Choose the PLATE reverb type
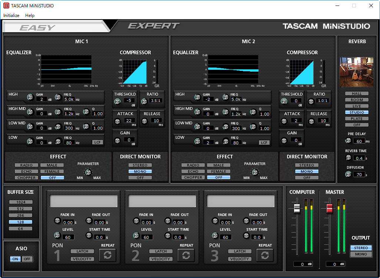The image size is (380, 278). (x=357, y=119)
